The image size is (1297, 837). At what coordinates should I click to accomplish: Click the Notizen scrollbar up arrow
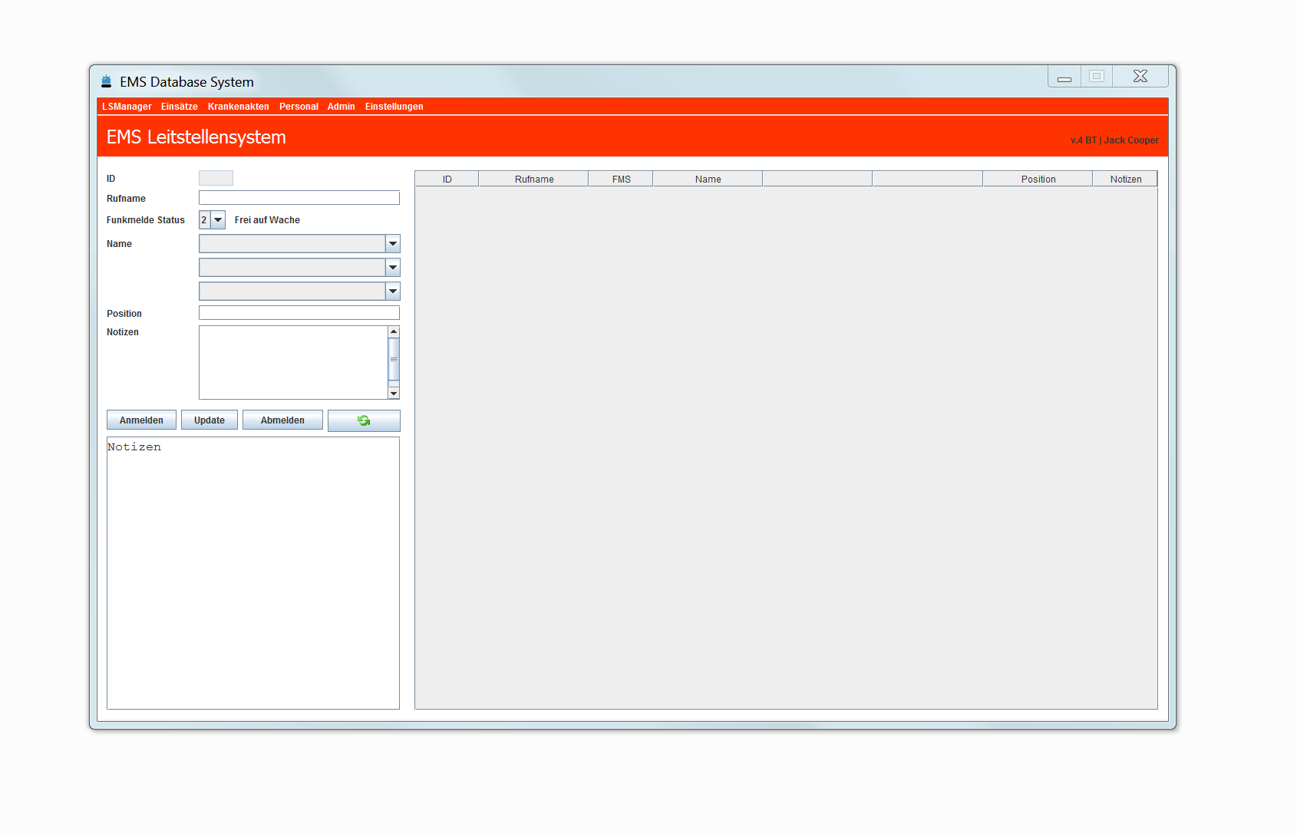[x=394, y=332]
